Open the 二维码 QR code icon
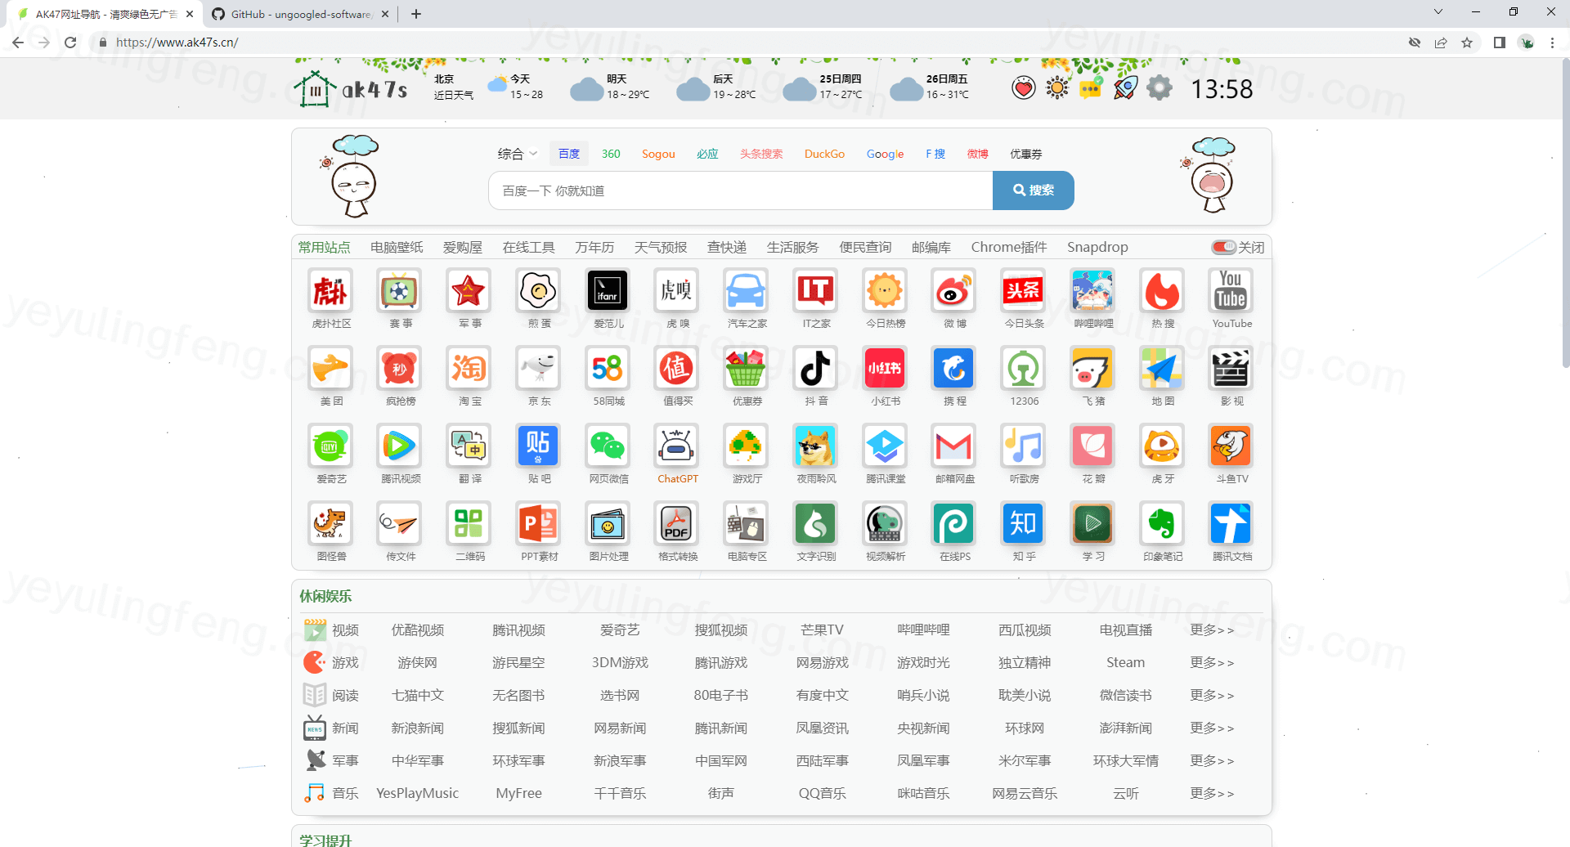 469,523
